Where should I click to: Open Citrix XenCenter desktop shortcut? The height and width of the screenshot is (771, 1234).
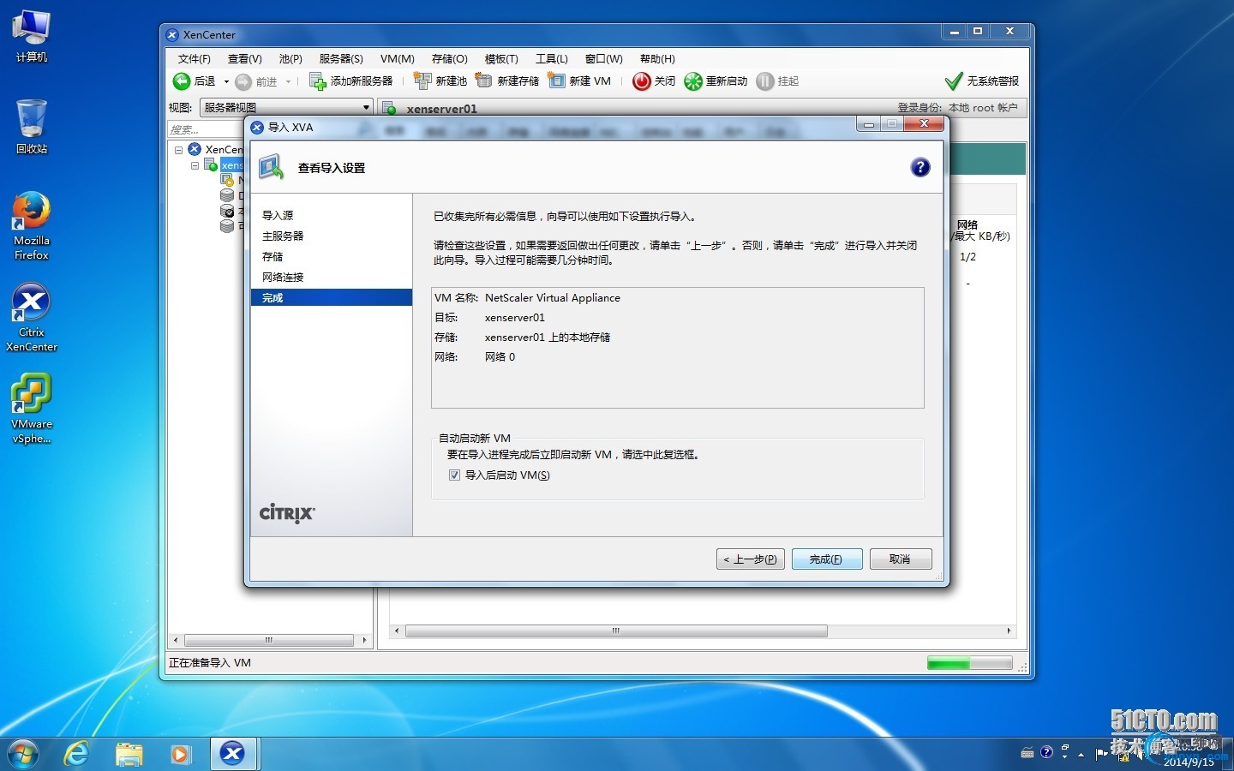(32, 318)
